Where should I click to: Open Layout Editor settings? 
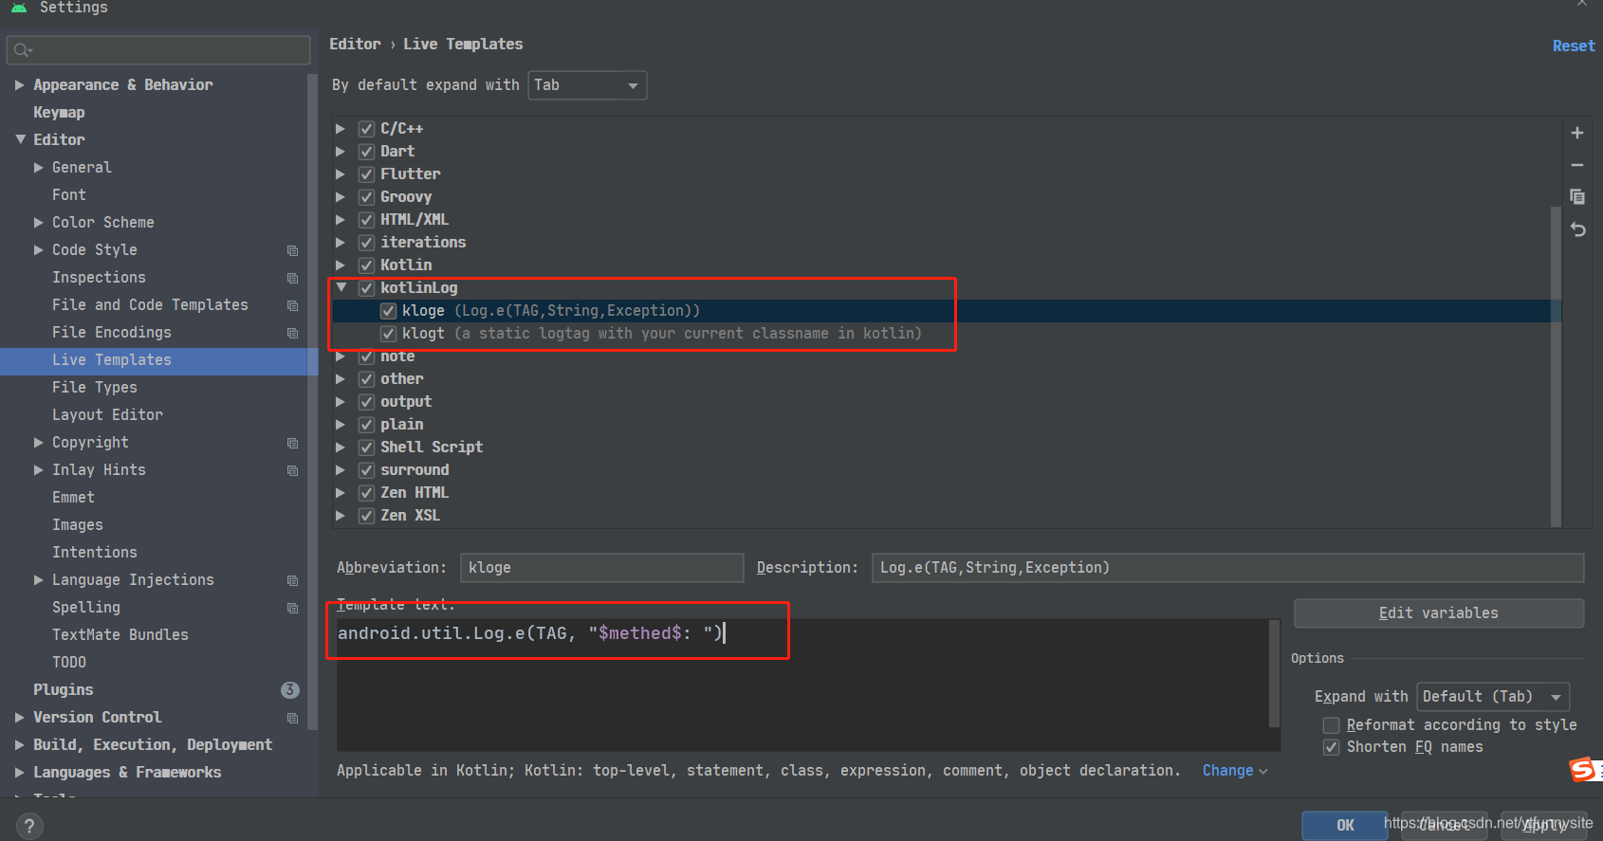(x=107, y=415)
